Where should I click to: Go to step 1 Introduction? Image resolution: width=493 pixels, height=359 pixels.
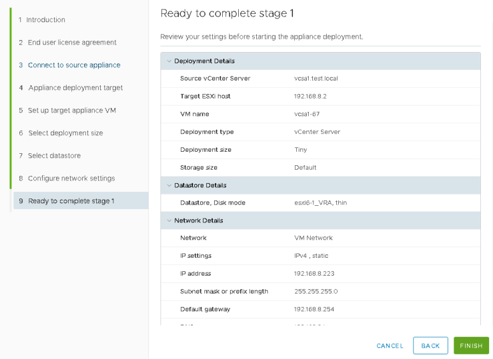[46, 20]
